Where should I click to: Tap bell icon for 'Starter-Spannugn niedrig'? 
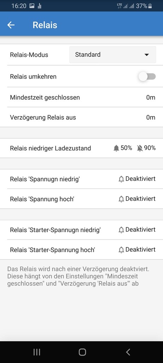coord(121,230)
